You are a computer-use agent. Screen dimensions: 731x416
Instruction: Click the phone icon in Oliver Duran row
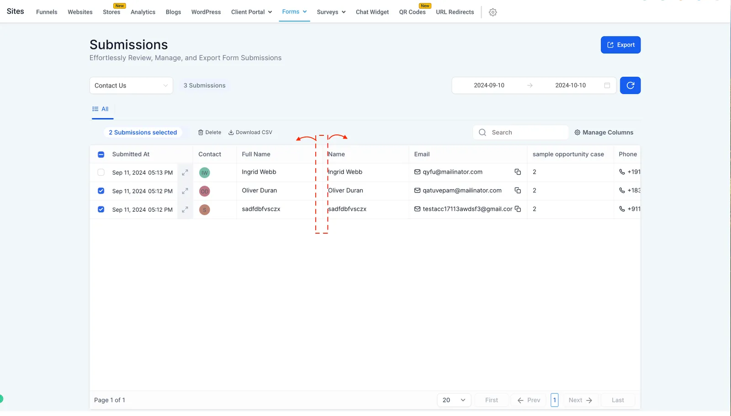coord(622,190)
